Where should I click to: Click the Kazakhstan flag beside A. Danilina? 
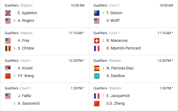coord(97,76)
